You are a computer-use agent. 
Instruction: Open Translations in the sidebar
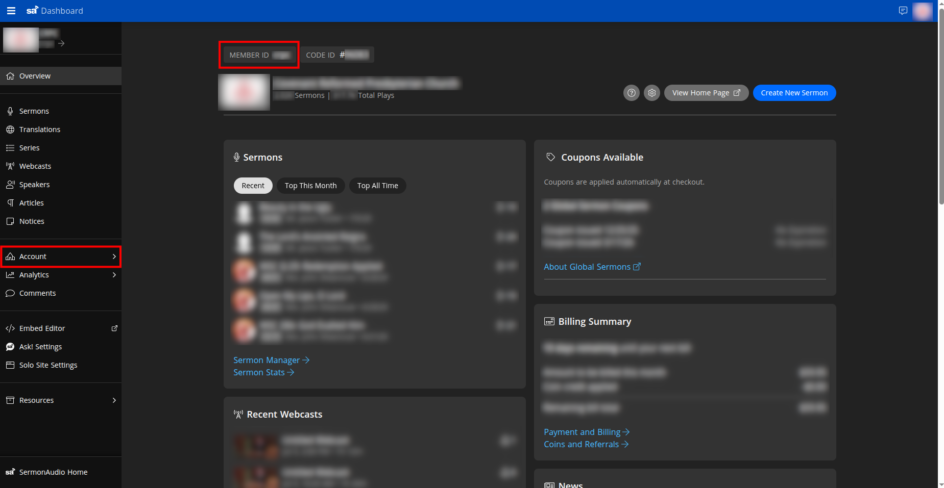[x=61, y=130]
